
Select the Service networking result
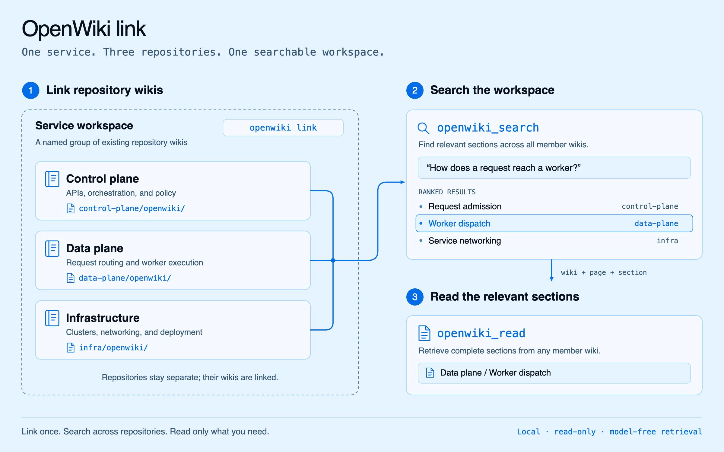pos(465,241)
